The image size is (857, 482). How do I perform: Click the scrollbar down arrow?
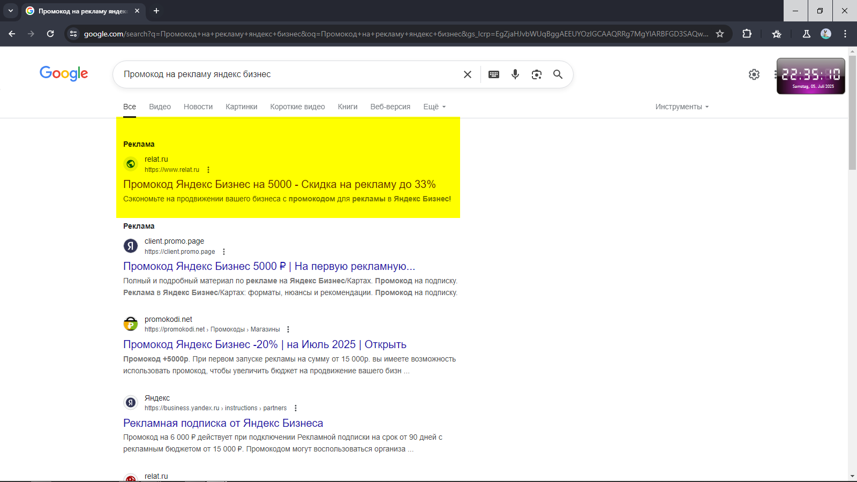pos(852,476)
